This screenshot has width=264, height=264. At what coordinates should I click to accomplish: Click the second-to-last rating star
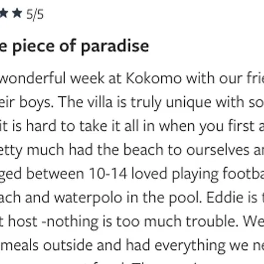coord(4,13)
